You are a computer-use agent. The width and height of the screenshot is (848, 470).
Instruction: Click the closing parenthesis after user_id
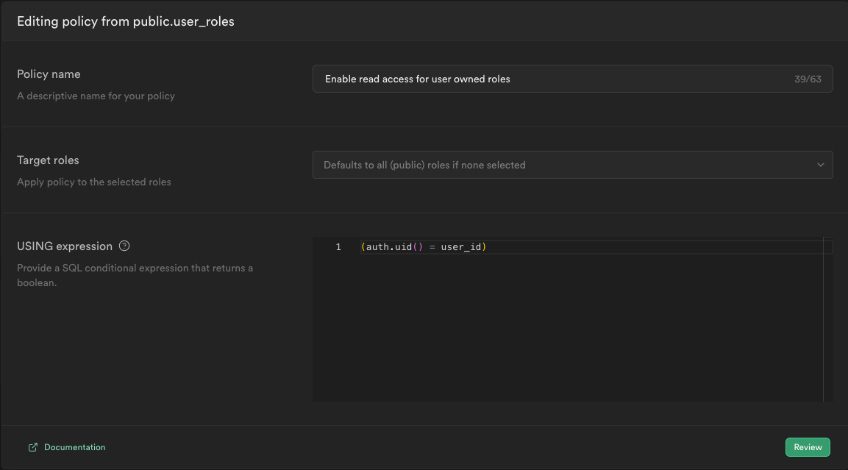[484, 247]
